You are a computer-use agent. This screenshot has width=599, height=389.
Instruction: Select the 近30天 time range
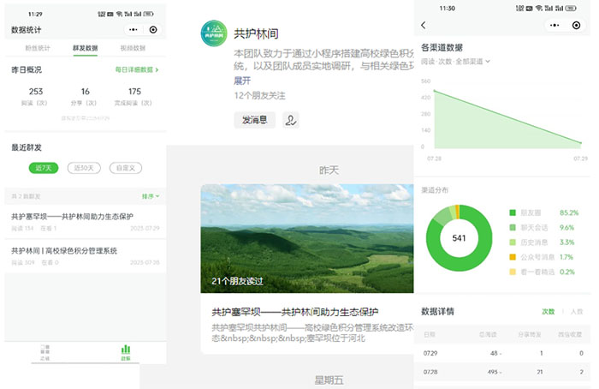click(84, 168)
